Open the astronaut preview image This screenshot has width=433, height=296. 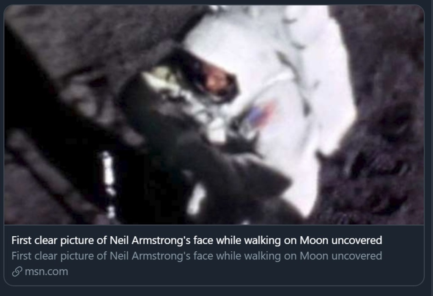coord(214,115)
